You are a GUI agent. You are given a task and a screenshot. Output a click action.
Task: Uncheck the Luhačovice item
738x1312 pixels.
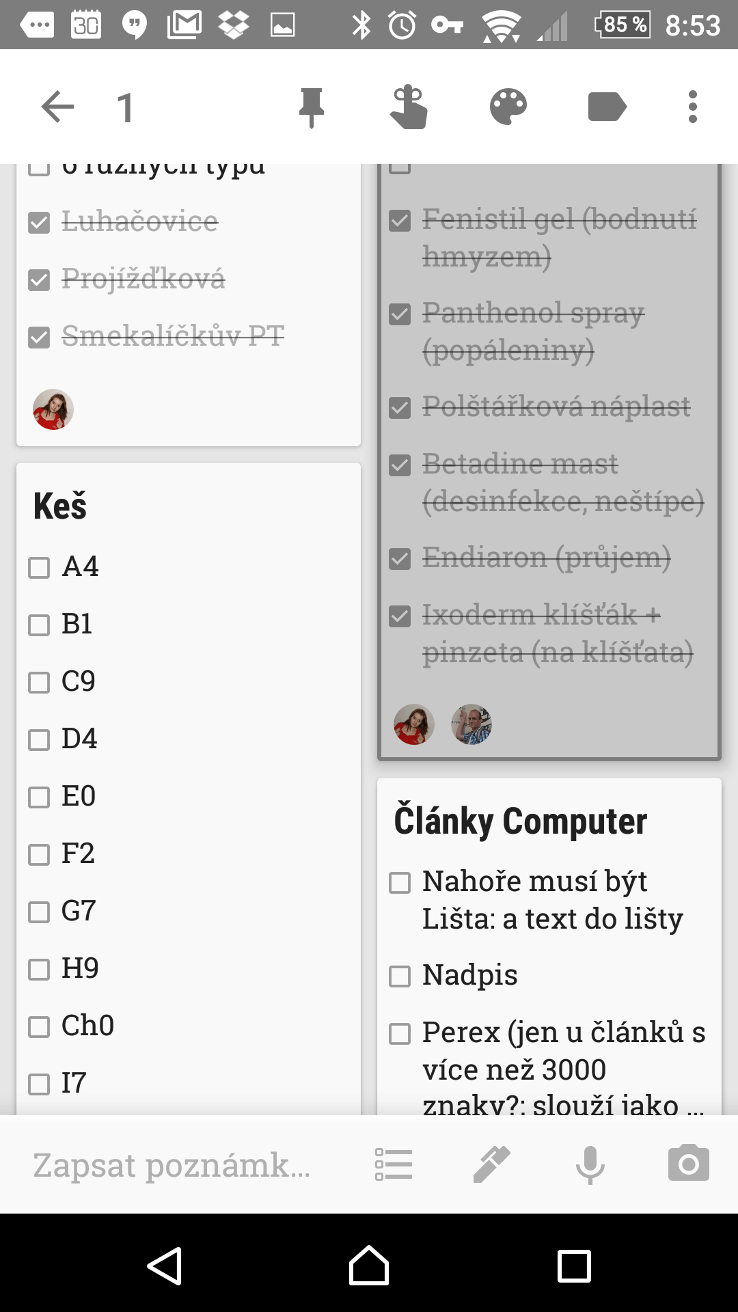[x=39, y=222]
